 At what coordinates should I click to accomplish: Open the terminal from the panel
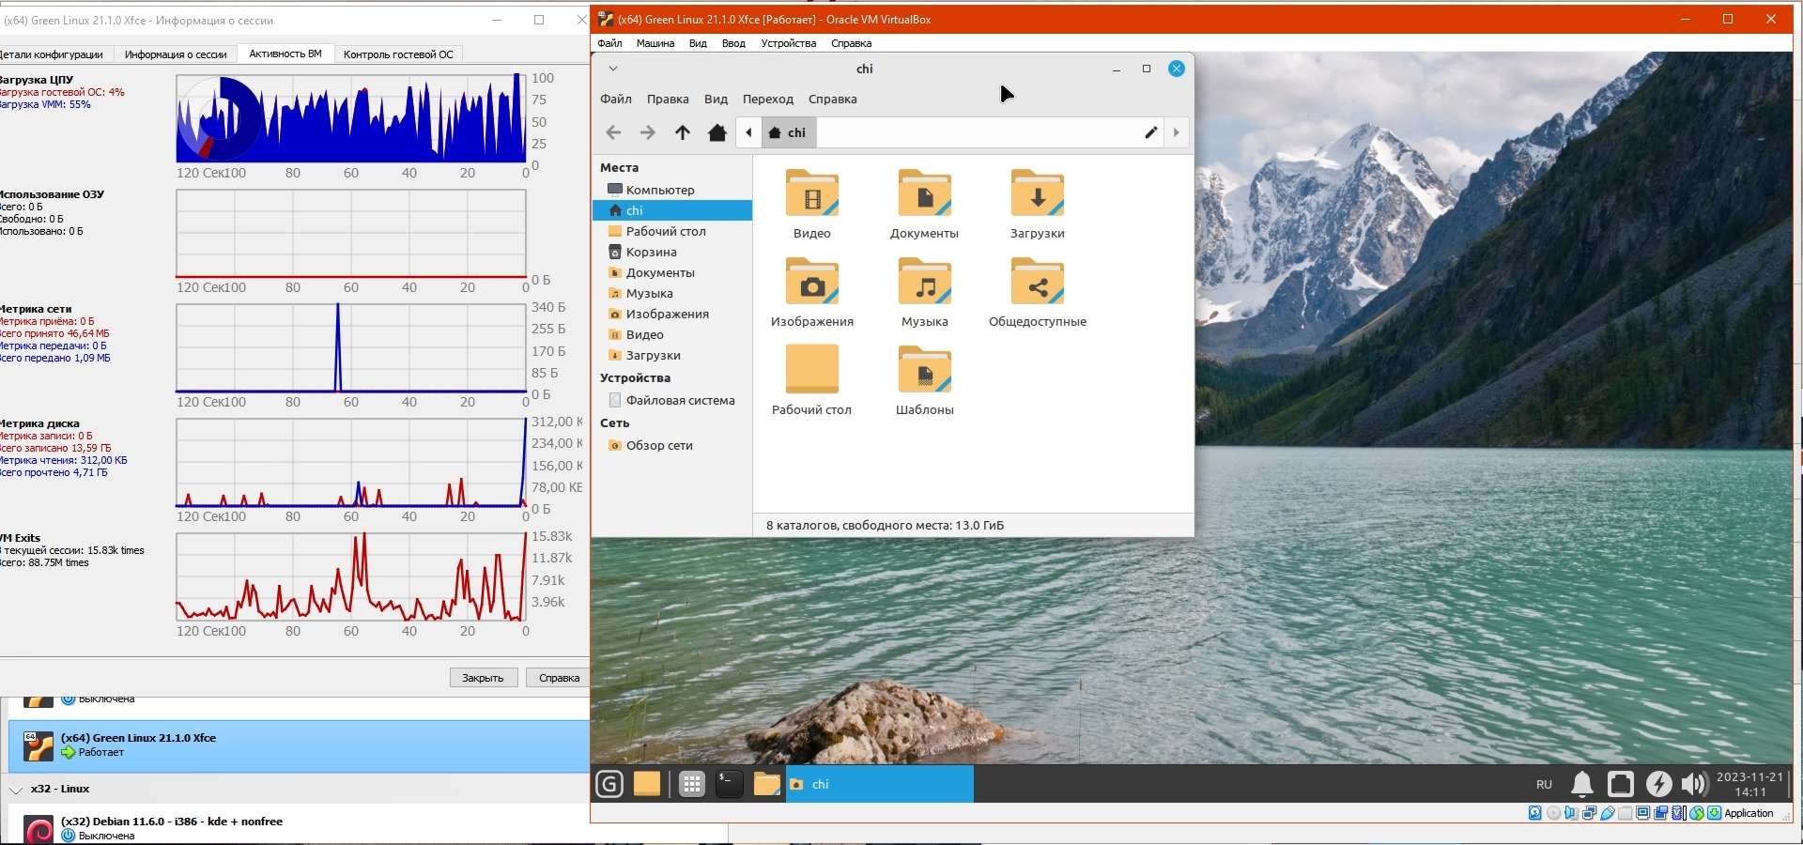(729, 784)
